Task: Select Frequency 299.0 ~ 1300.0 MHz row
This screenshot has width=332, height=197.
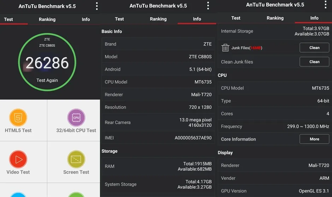Action: 275,126
